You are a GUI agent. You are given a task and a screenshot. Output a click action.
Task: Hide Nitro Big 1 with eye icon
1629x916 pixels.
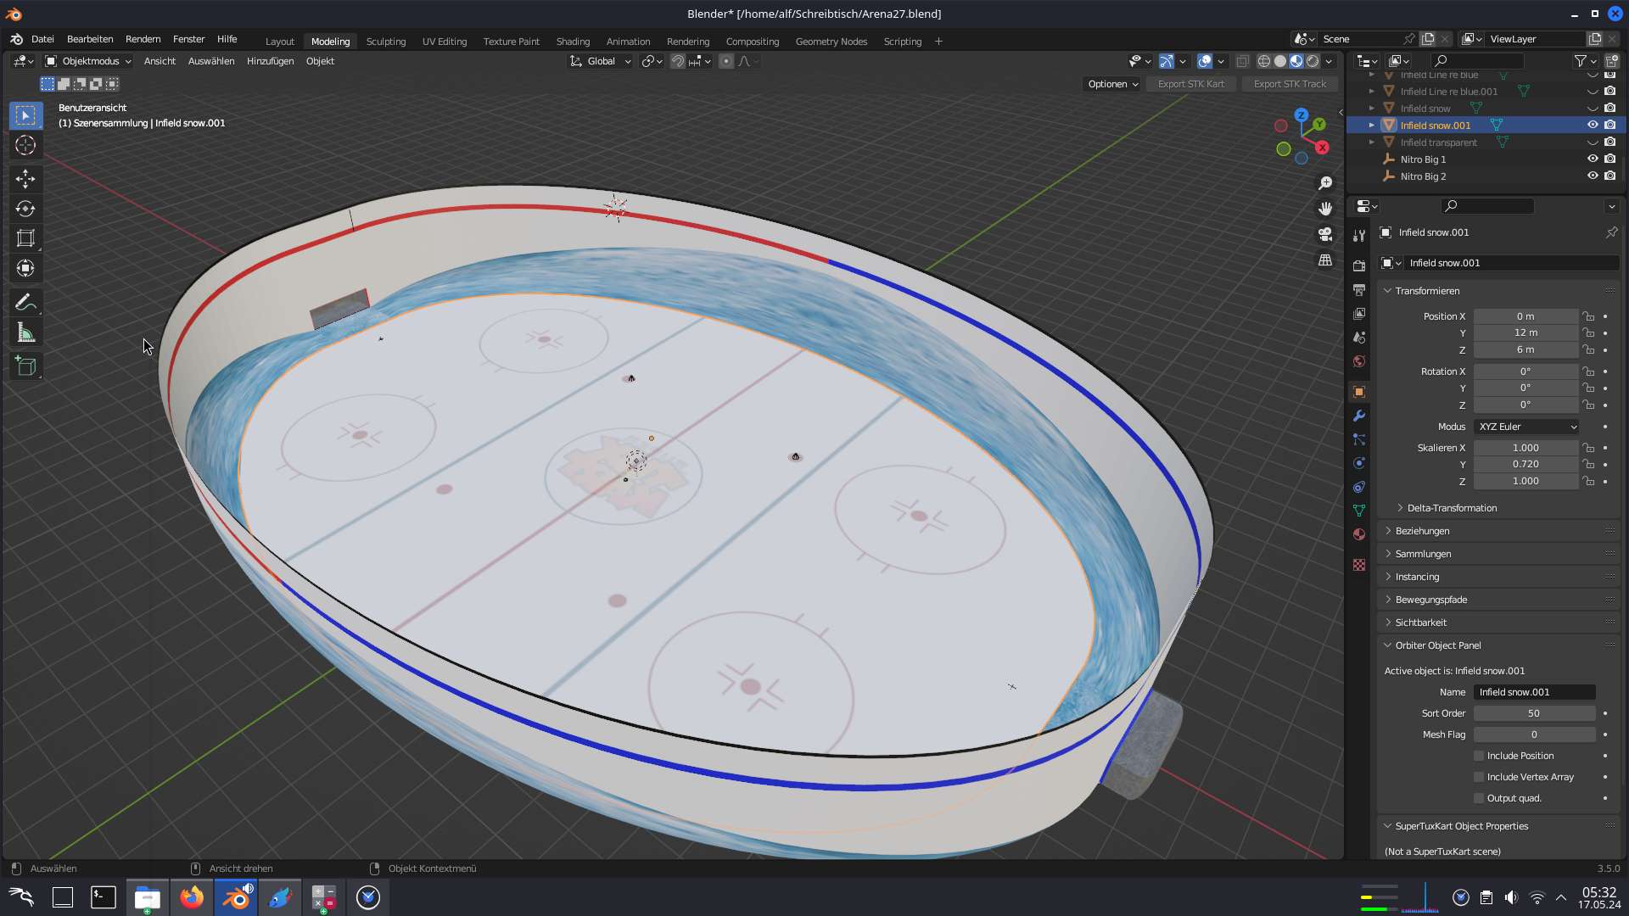pos(1593,159)
